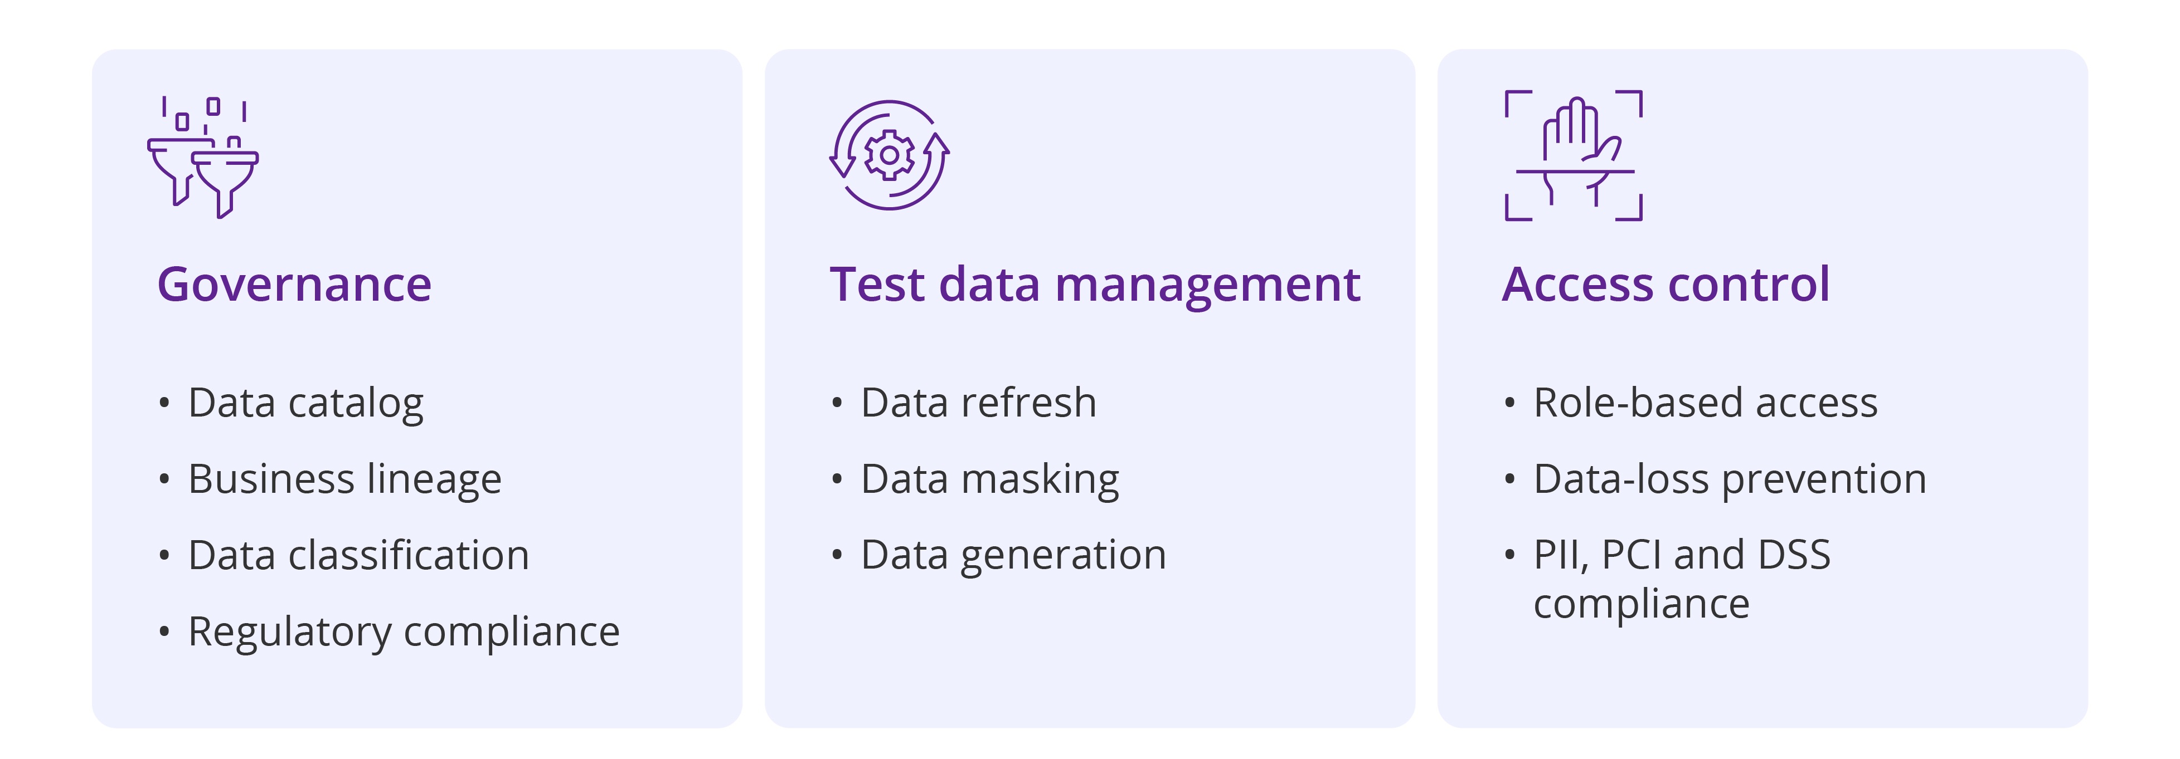Choose Regulatory compliance in Governance list

pyautogui.click(x=404, y=632)
